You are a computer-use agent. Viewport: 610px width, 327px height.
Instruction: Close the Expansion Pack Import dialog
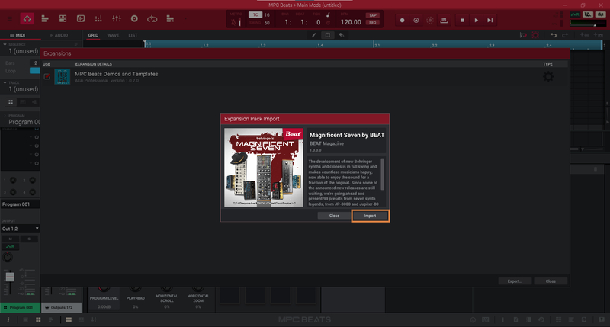click(x=334, y=216)
